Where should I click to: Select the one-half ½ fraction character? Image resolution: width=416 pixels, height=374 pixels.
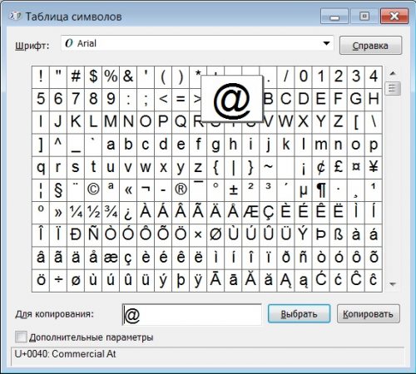tap(93, 213)
